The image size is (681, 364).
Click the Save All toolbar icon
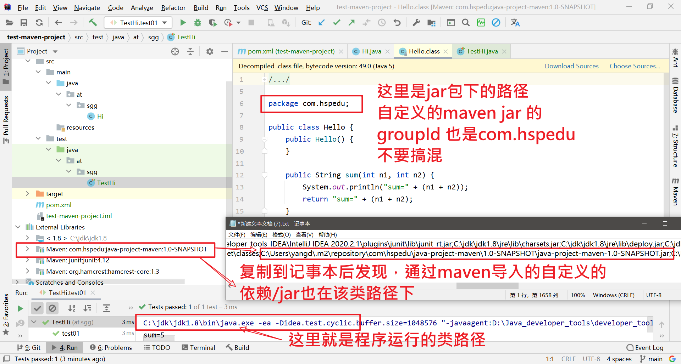[24, 23]
